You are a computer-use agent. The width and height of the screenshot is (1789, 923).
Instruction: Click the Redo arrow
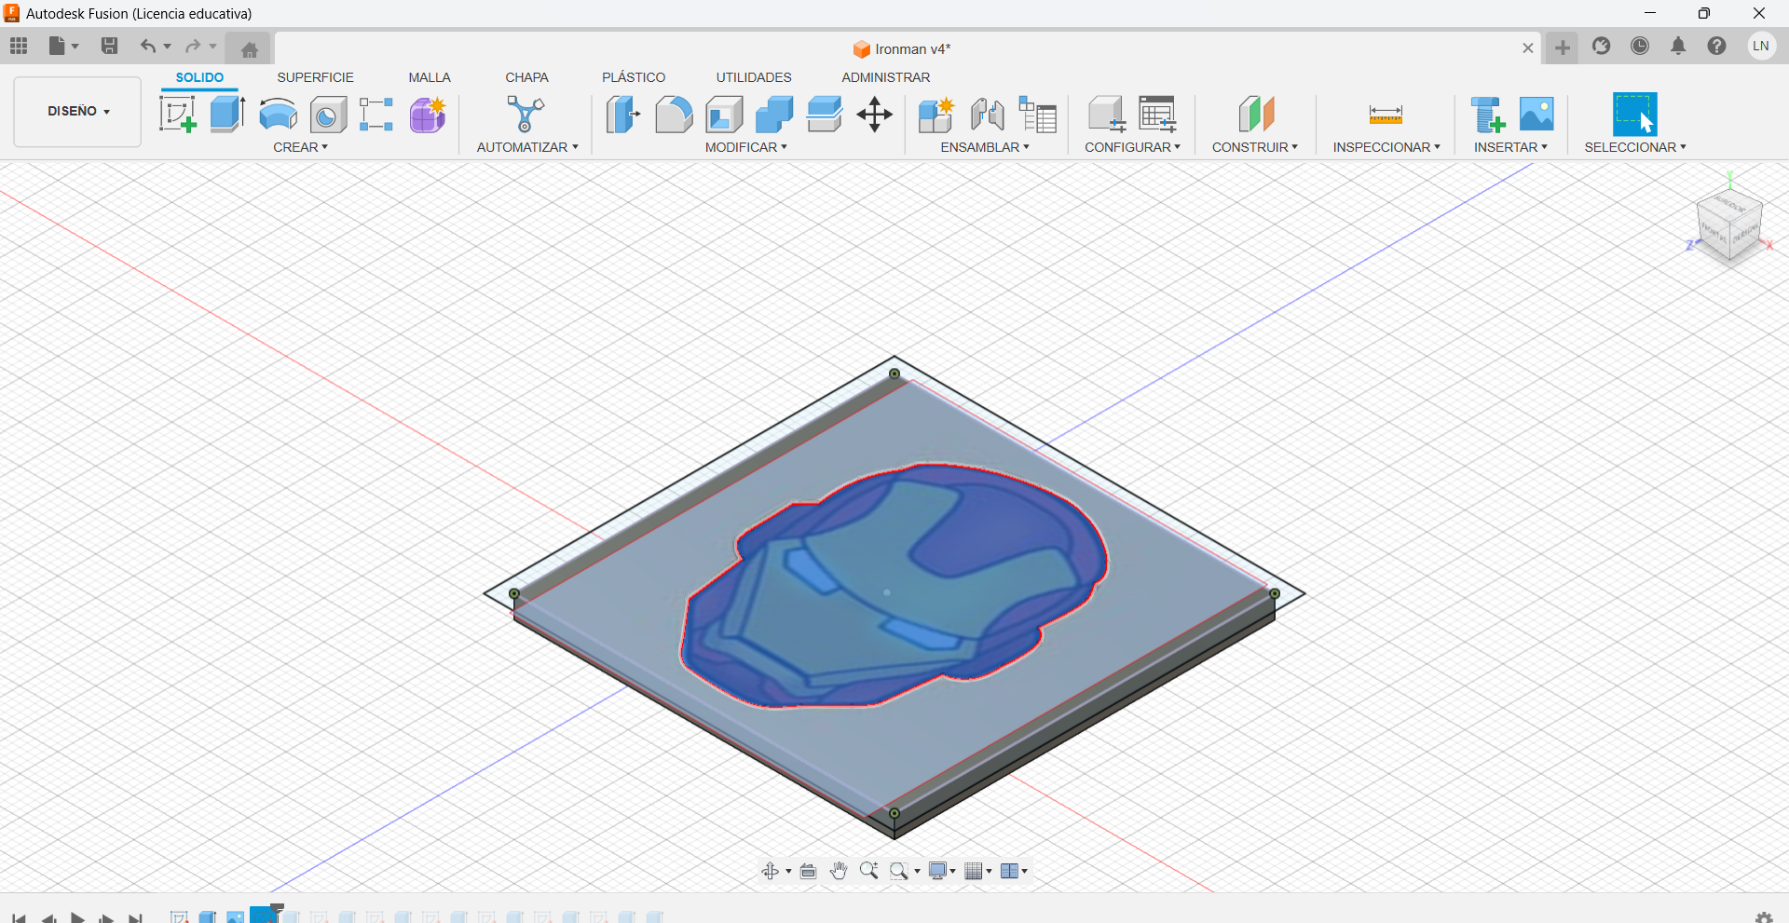193,46
